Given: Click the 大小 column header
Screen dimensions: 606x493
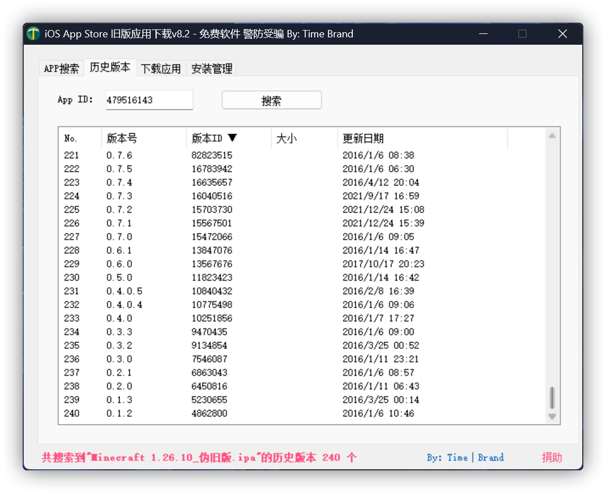Looking at the screenshot, I should coord(287,138).
